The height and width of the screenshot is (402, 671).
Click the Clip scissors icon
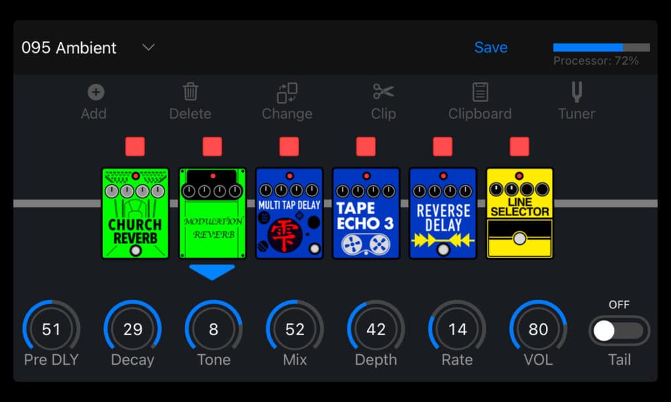point(383,92)
